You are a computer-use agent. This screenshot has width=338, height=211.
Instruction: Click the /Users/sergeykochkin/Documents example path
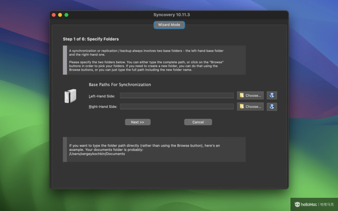(x=97, y=154)
